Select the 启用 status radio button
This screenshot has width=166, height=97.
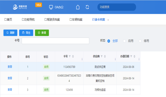coord(124,41)
